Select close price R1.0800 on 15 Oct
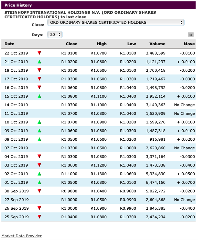 tap(69, 96)
